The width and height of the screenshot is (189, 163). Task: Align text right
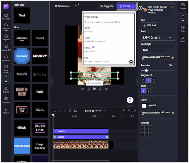tap(154, 80)
